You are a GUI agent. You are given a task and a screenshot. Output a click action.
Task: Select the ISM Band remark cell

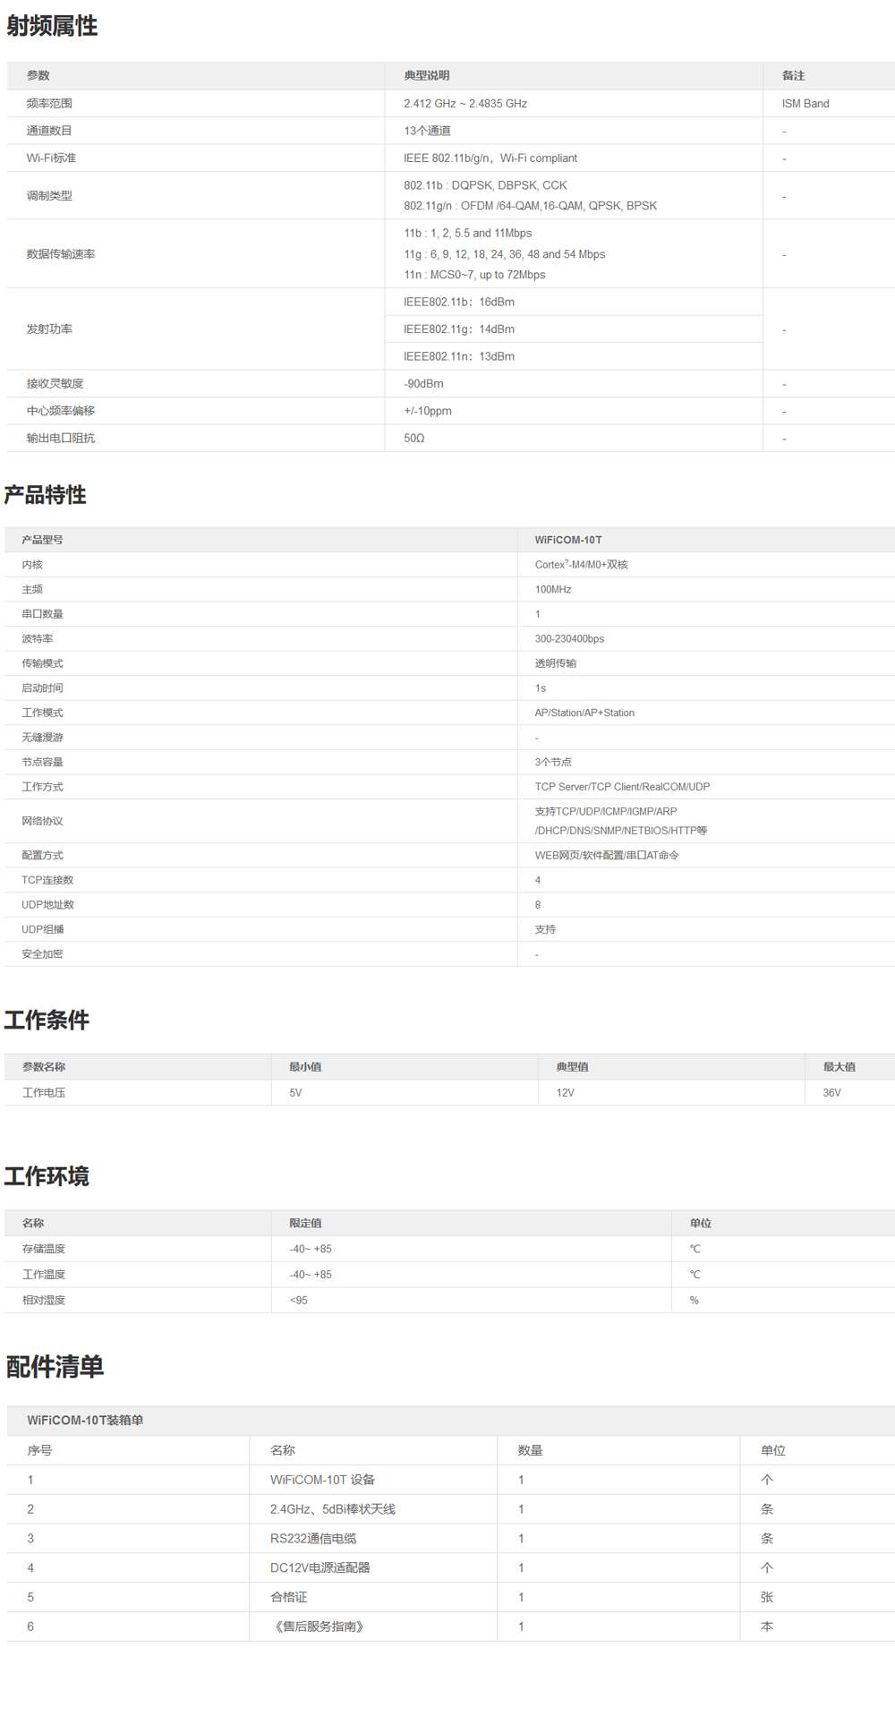point(805,104)
